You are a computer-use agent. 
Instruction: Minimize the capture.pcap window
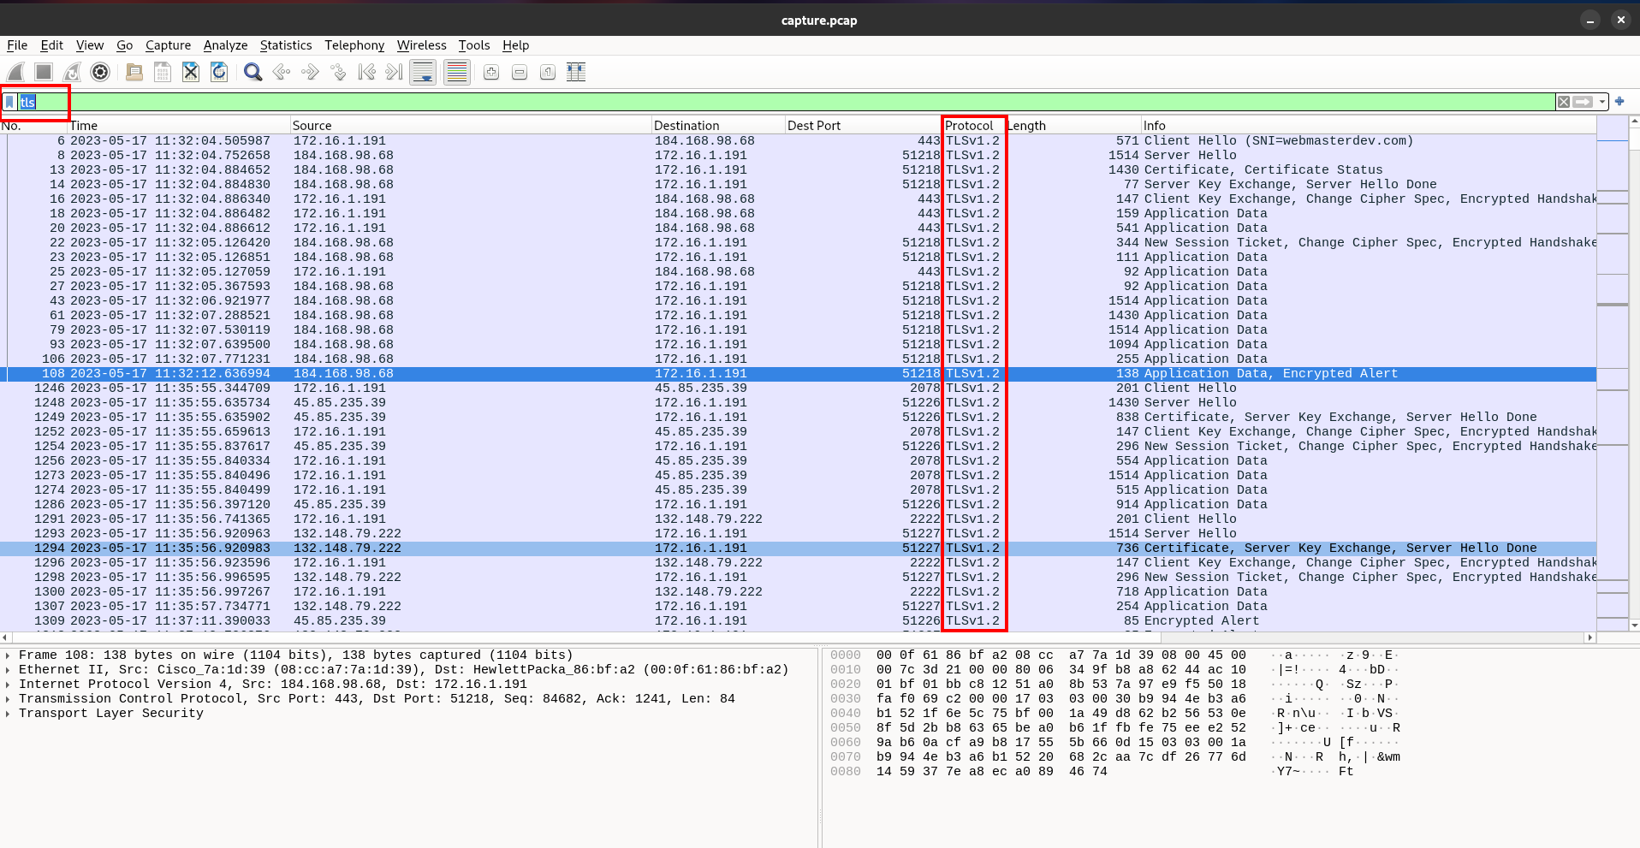click(1589, 20)
